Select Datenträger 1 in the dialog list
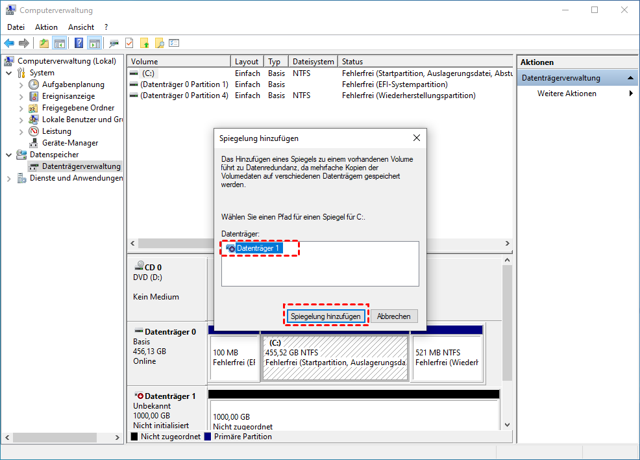 pos(258,248)
